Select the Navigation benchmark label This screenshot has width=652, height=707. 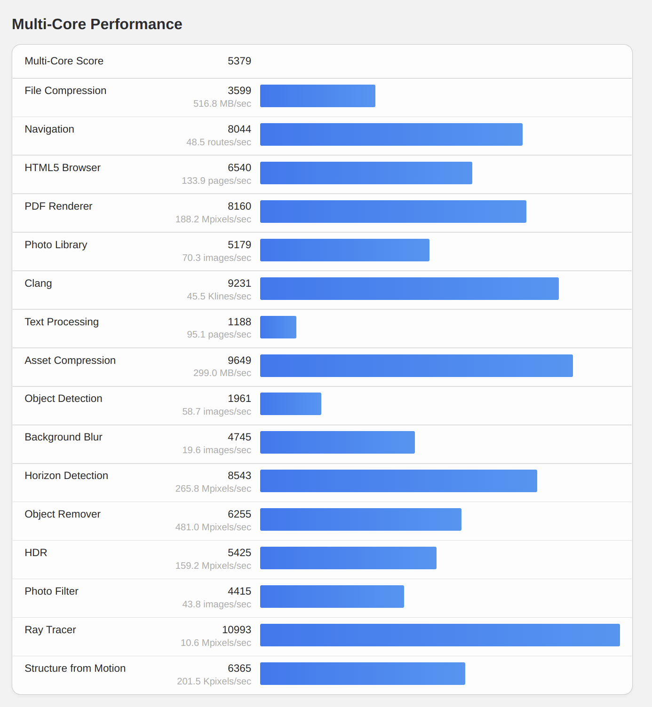point(49,129)
